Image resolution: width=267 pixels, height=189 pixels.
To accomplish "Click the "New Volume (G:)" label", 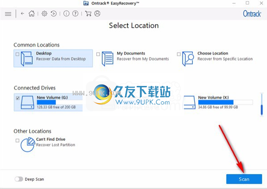I will (x=52, y=98).
